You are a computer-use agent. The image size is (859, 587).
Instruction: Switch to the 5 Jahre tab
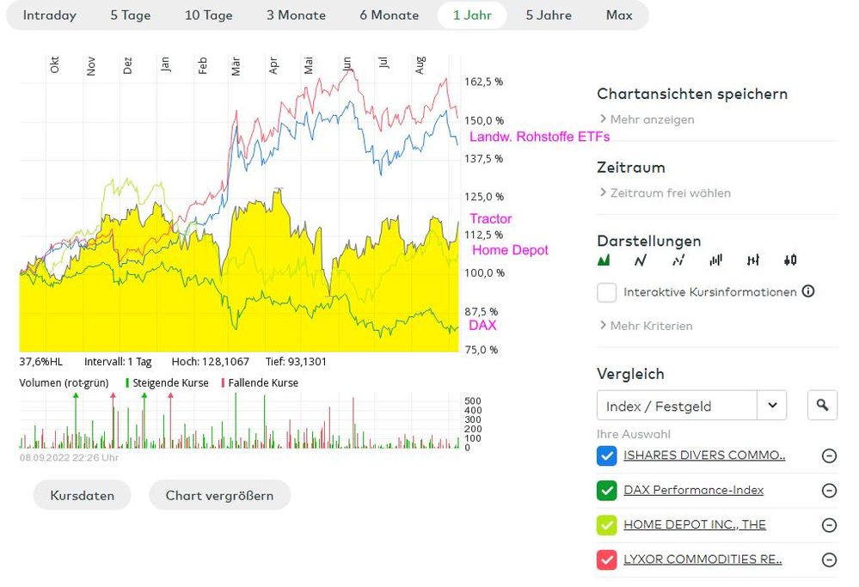click(x=549, y=15)
